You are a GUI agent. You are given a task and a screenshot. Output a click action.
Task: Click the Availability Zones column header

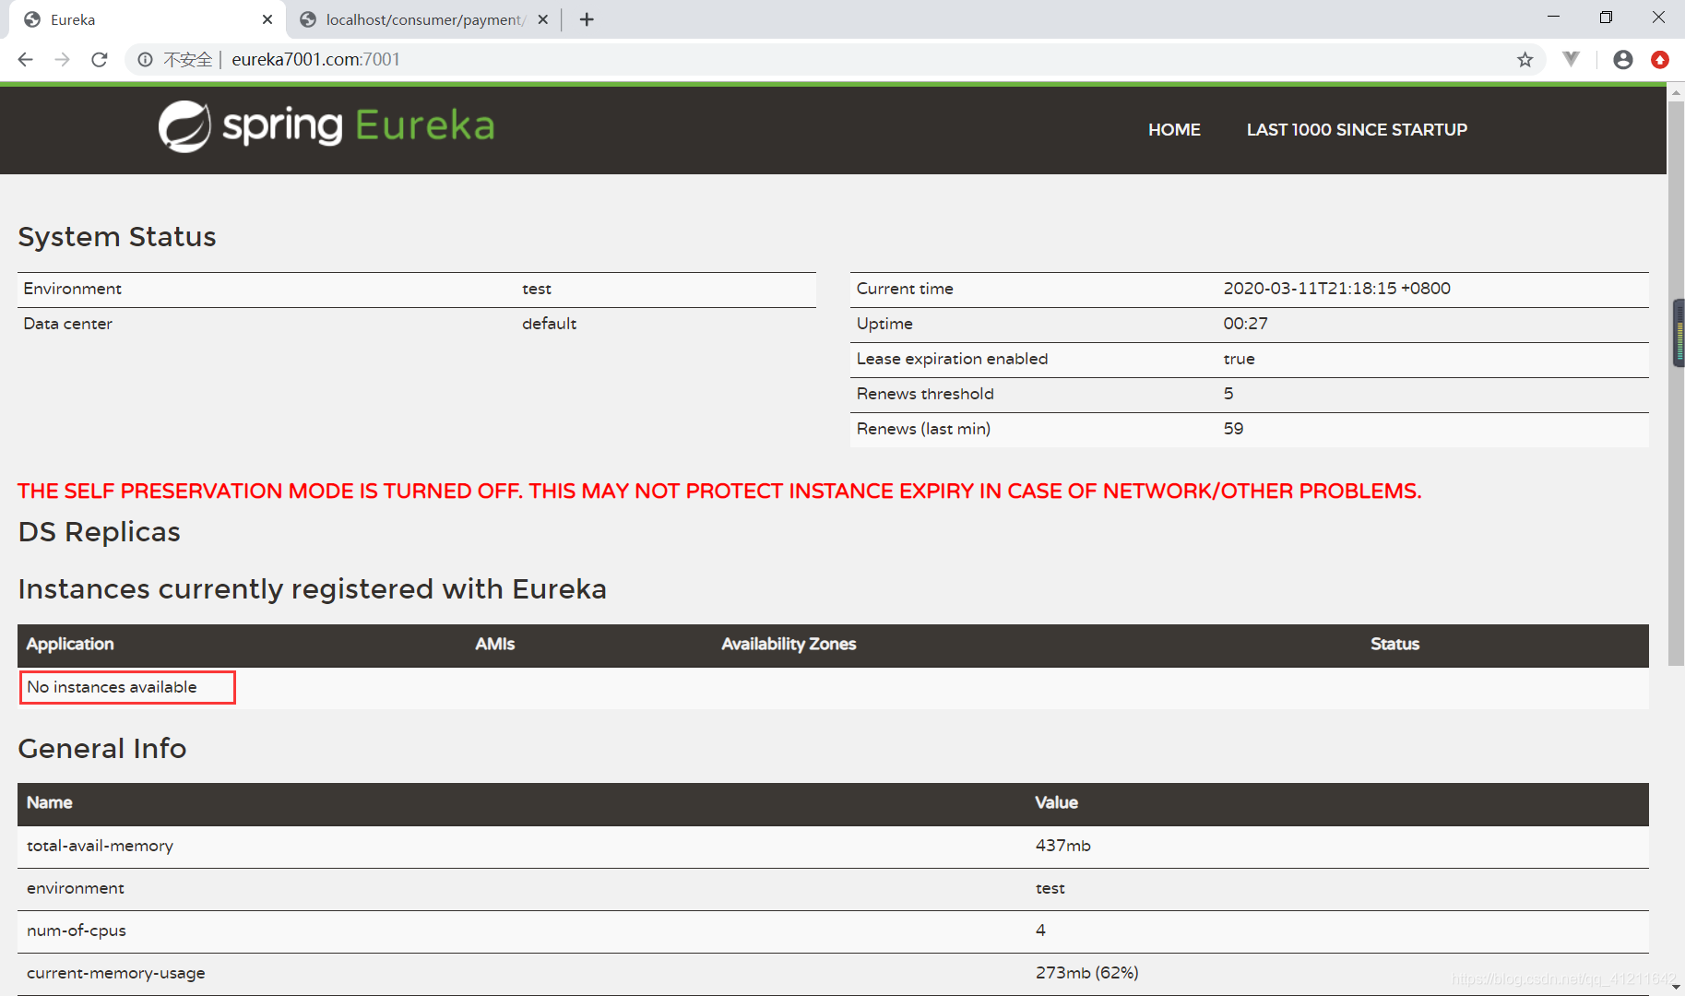(x=789, y=645)
